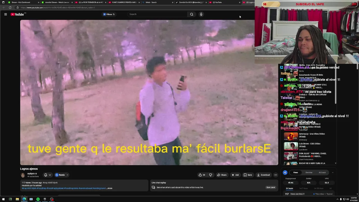This screenshot has height=202, width=359.
Task: Open the YouTube hamburger guide menu
Action: (5, 14)
